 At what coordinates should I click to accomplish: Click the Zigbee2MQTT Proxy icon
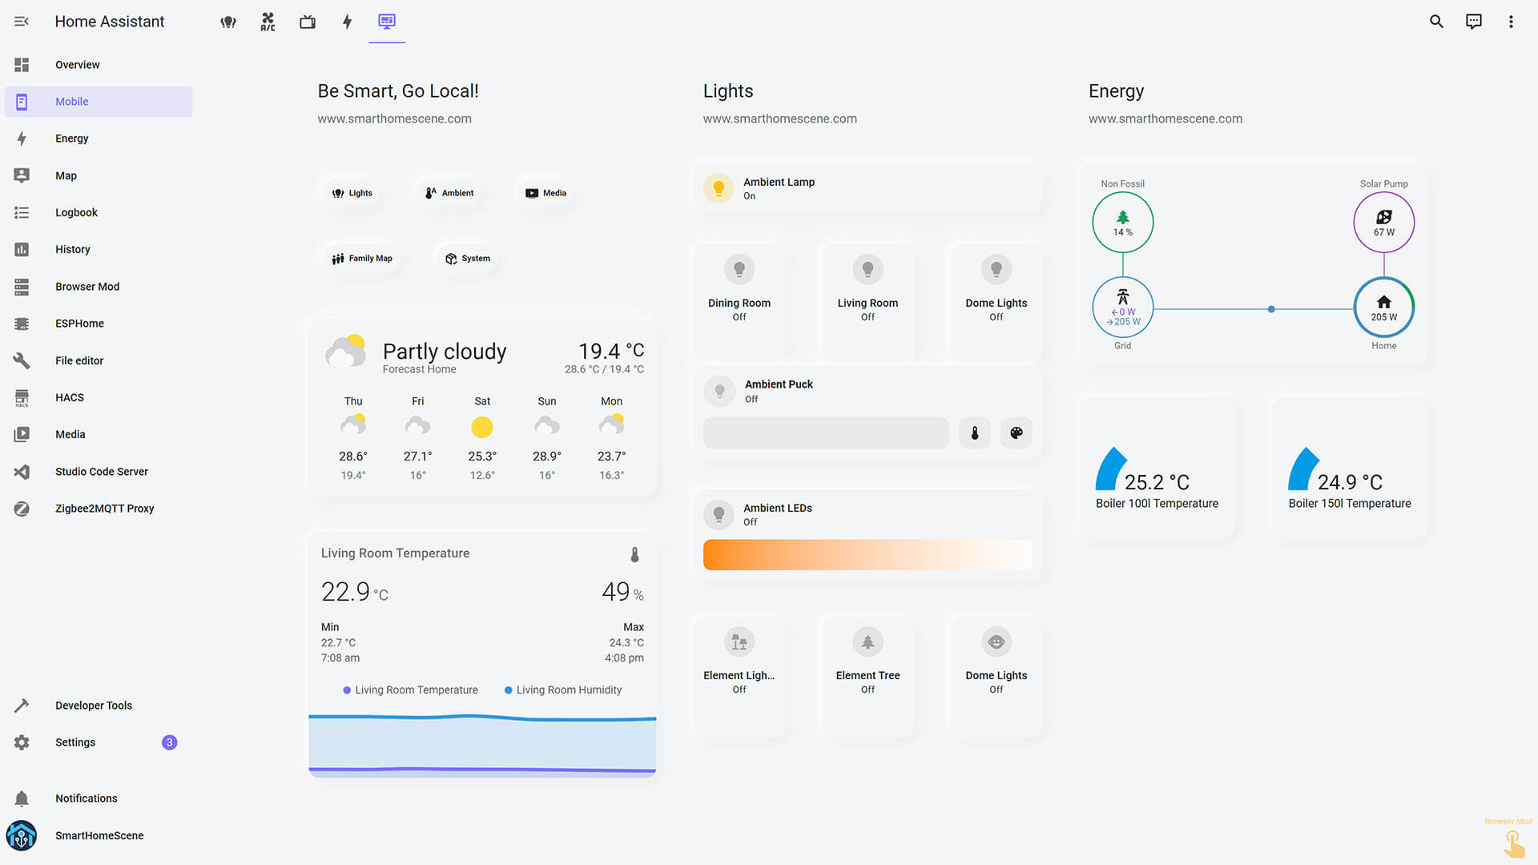tap(22, 509)
